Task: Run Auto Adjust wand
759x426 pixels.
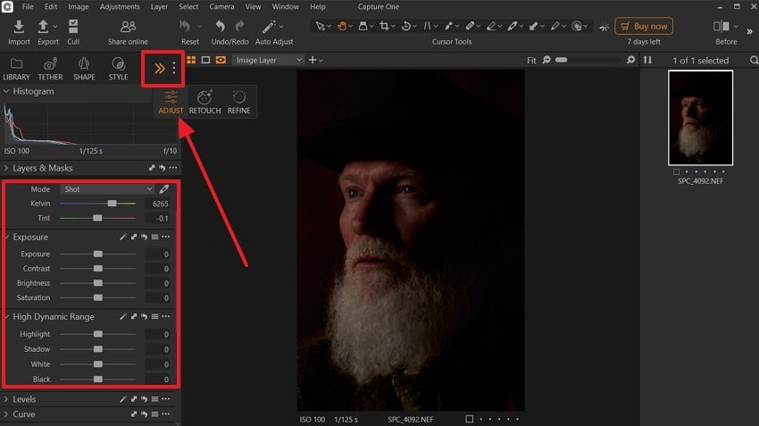Action: click(269, 26)
